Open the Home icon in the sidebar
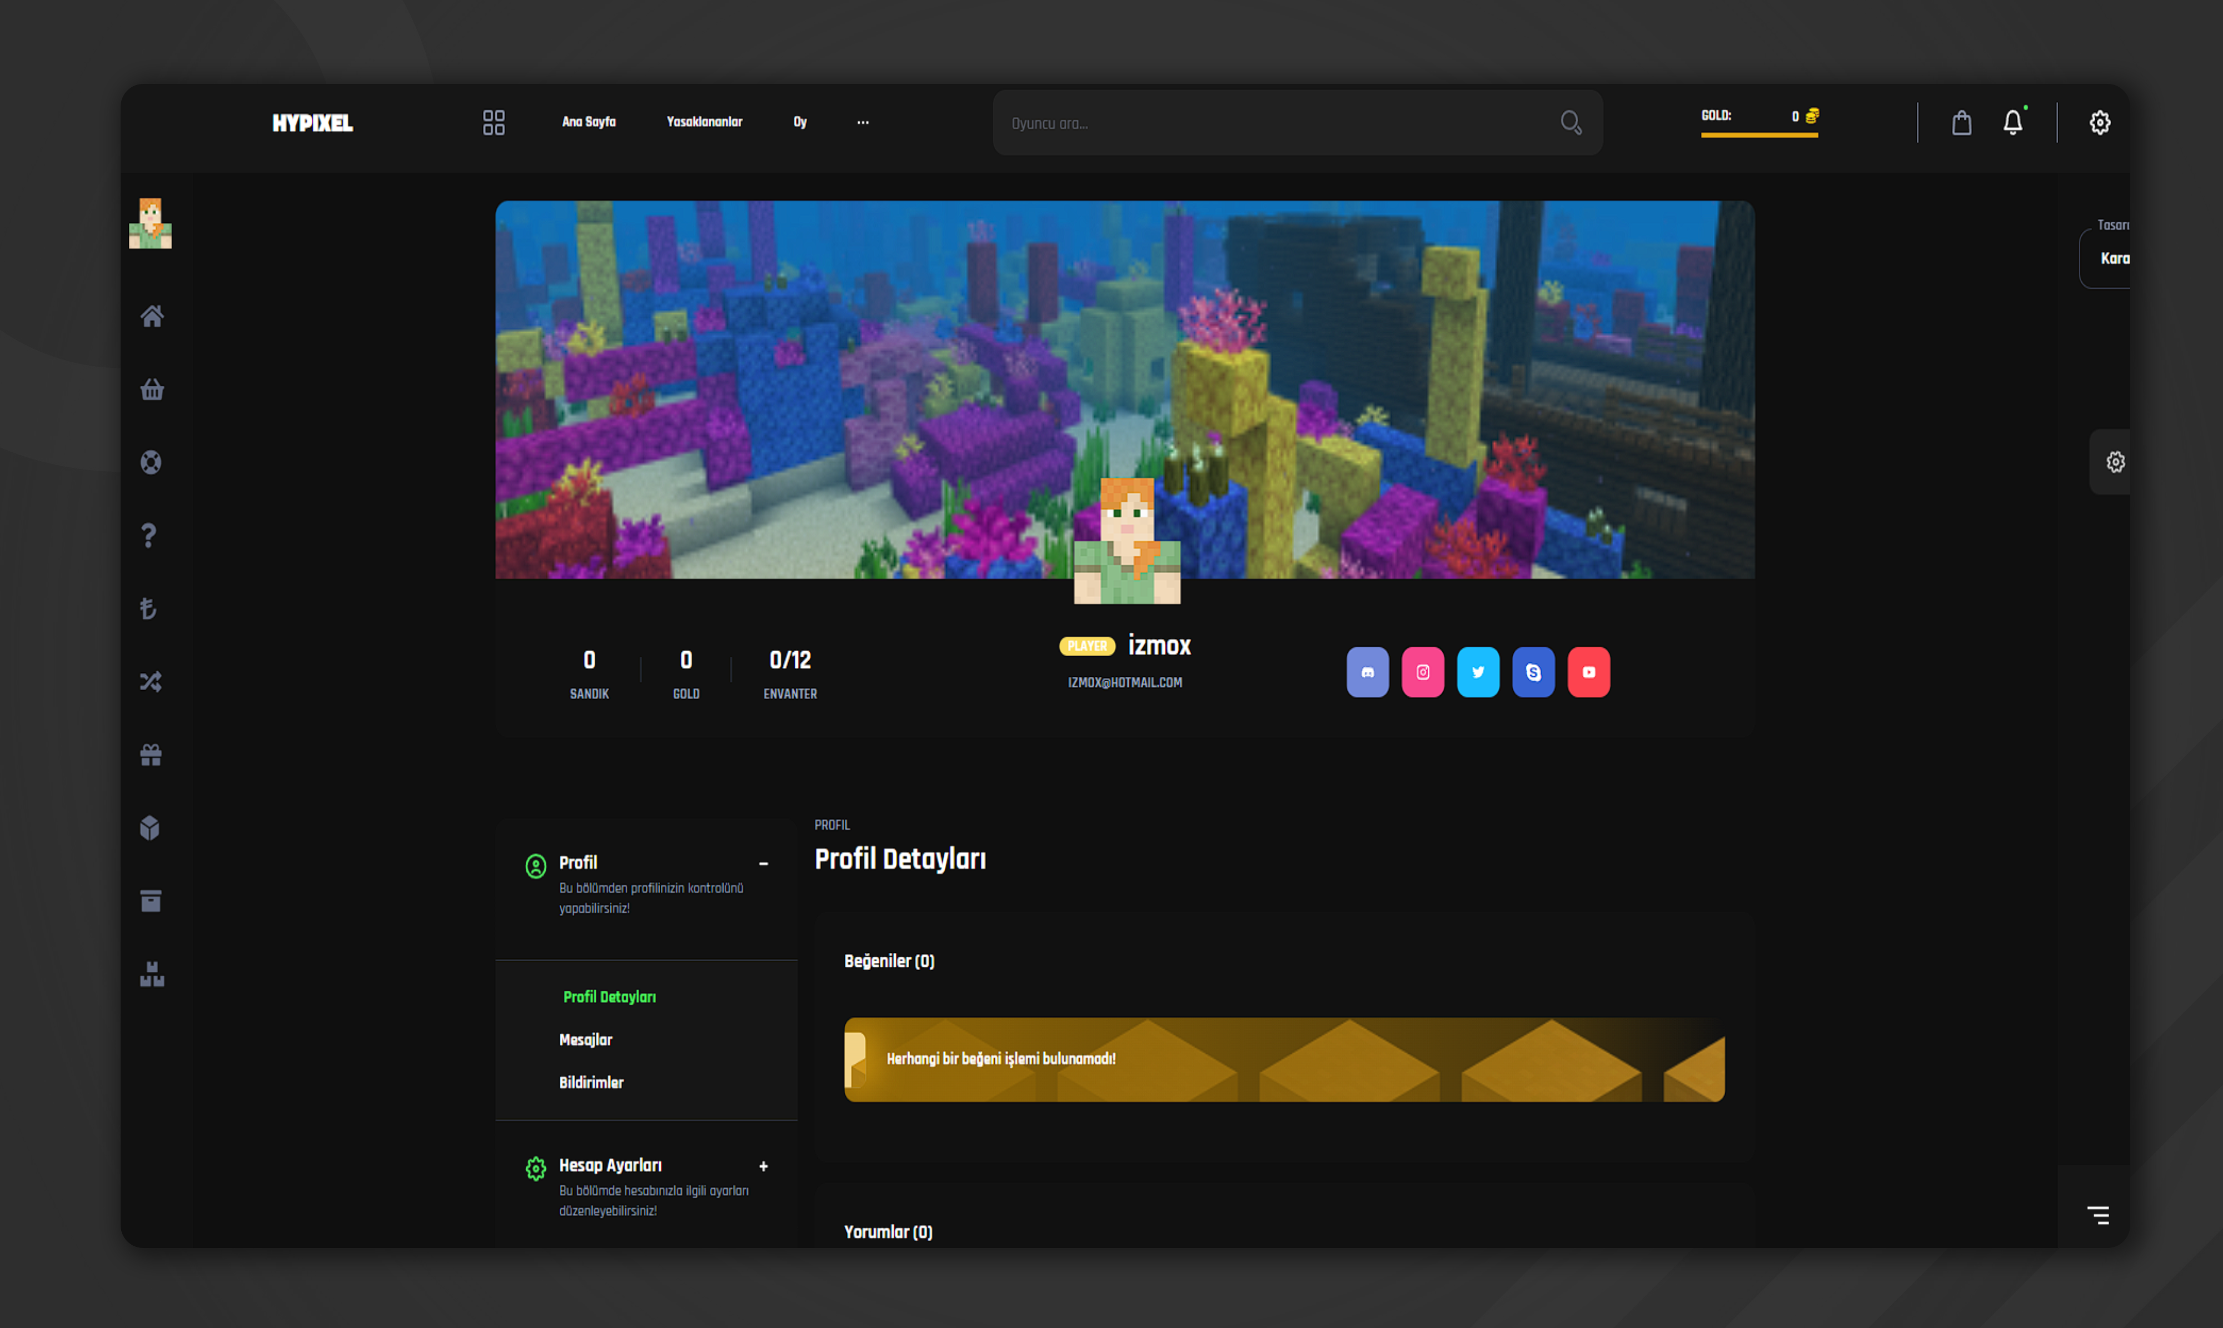The width and height of the screenshot is (2223, 1328). (x=152, y=316)
